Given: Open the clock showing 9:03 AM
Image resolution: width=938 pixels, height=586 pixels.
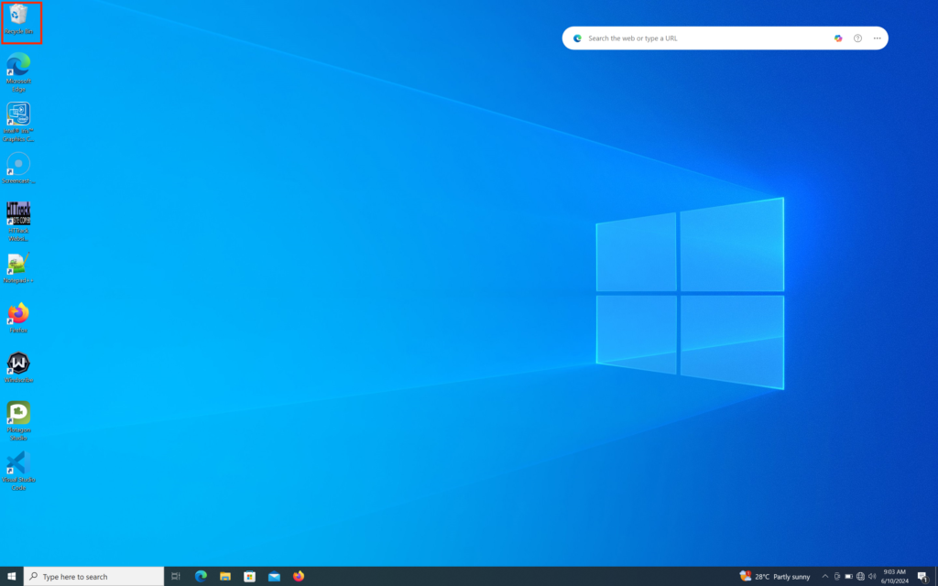Looking at the screenshot, I should pos(894,577).
